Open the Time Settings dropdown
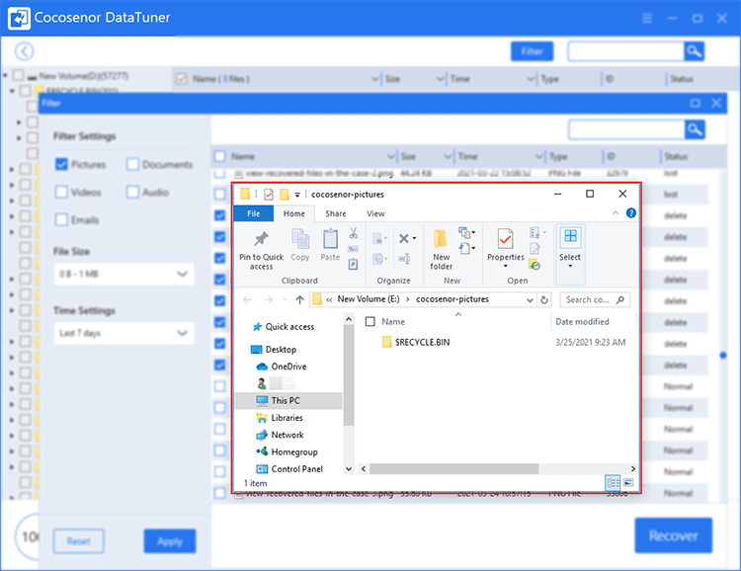741x571 pixels. (x=123, y=333)
